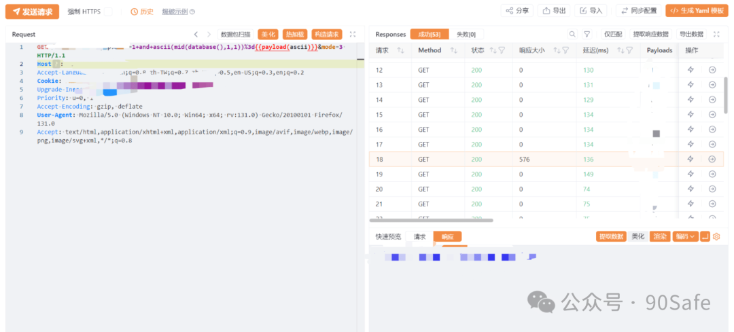This screenshot has width=734, height=332.
Task: Click the Request panel 美化 button
Action: coord(268,34)
